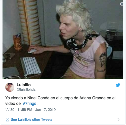Click the like count number 30
Viewport: 126px width, 125px height.
click(12, 110)
